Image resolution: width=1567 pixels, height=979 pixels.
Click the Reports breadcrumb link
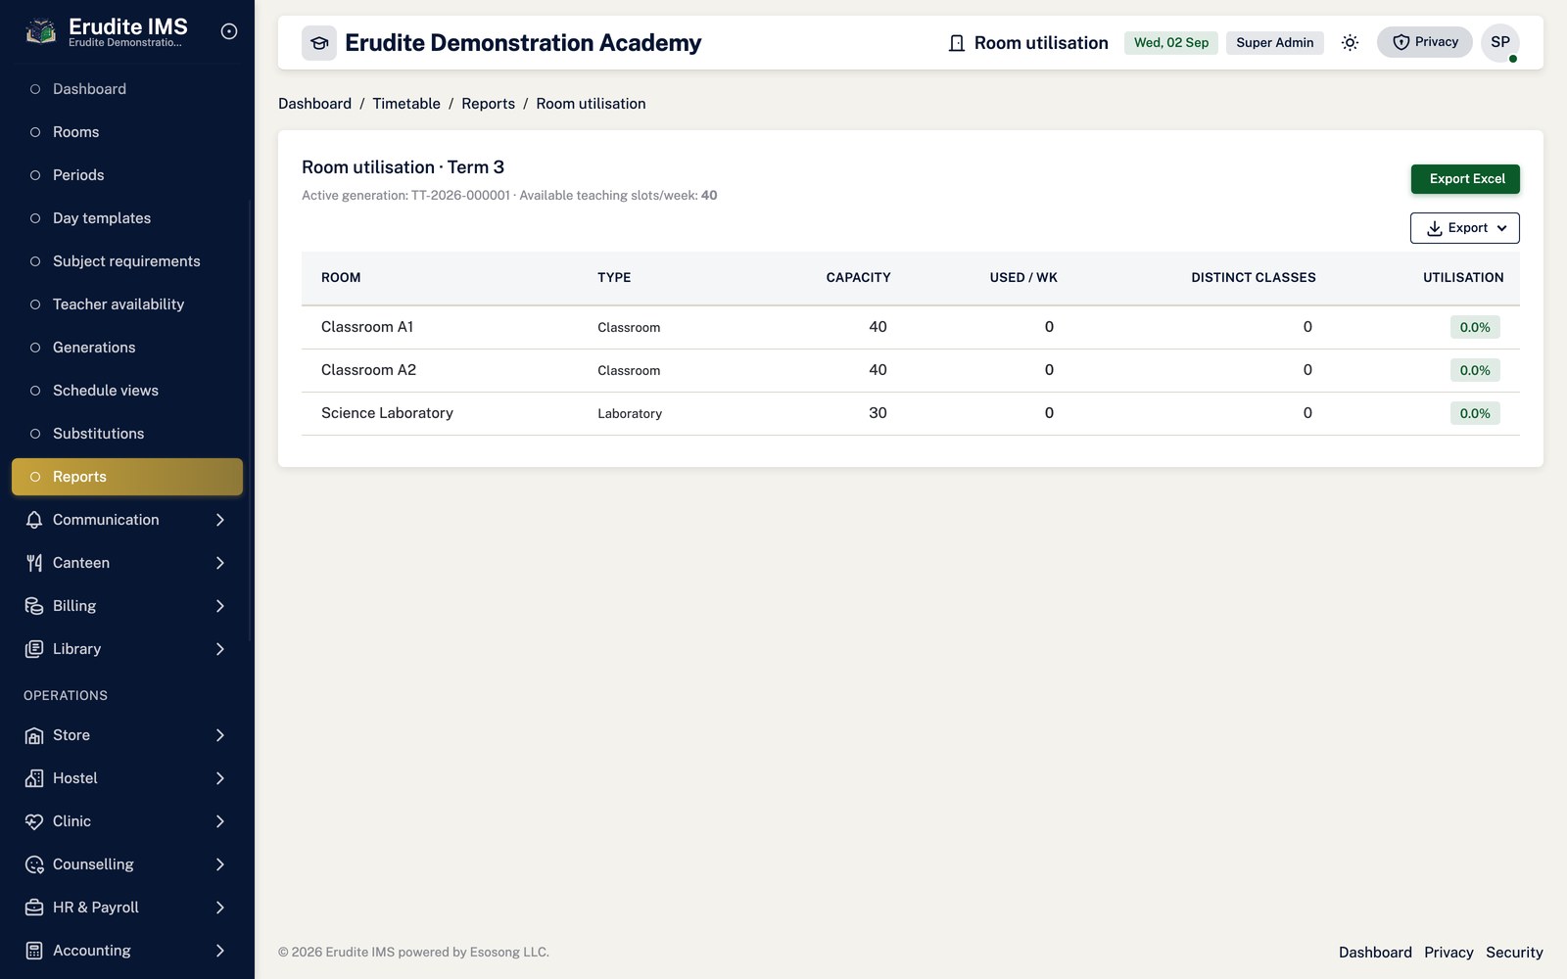[x=489, y=104]
